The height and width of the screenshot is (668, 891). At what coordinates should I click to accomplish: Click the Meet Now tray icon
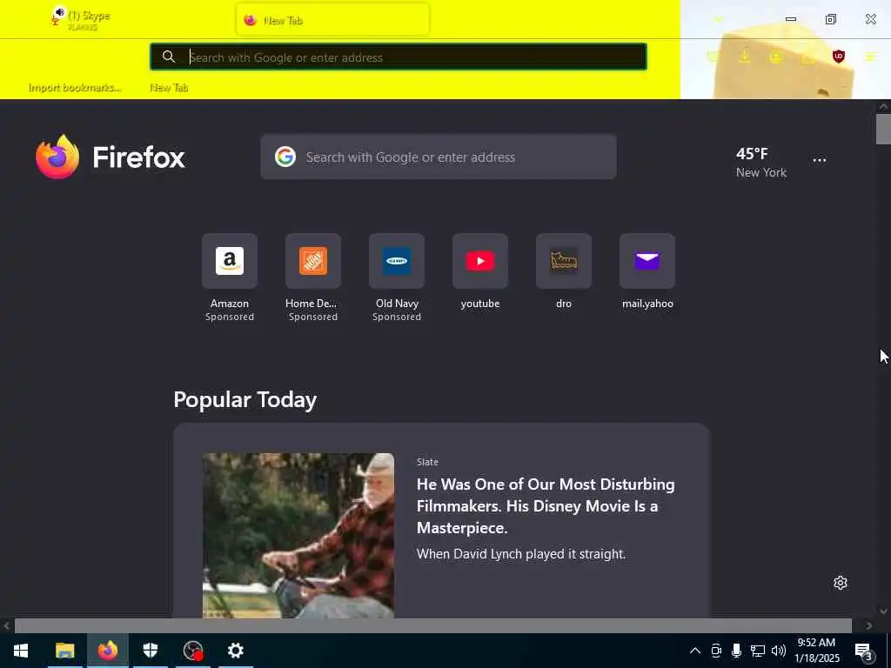pos(716,651)
